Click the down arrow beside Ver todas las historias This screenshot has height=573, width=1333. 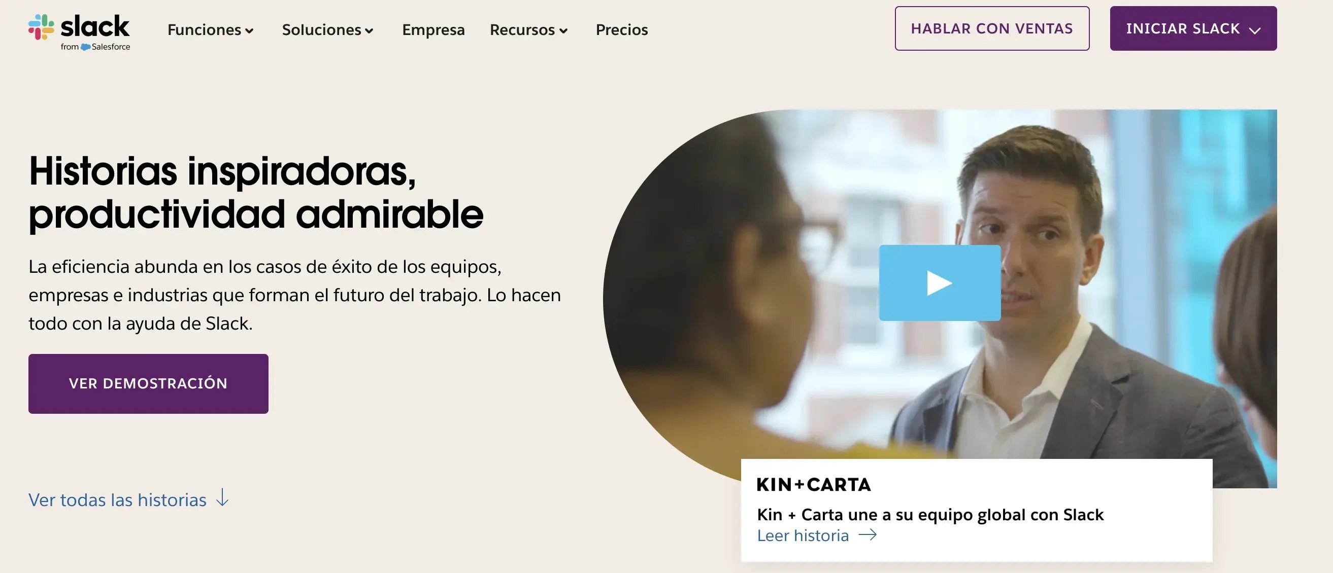click(x=222, y=497)
